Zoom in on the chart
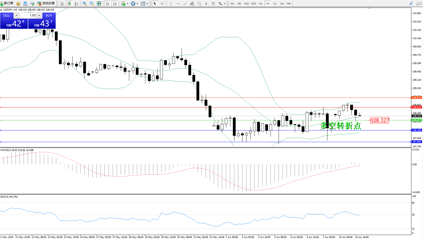The height and width of the screenshot is (240, 423). point(85,4)
